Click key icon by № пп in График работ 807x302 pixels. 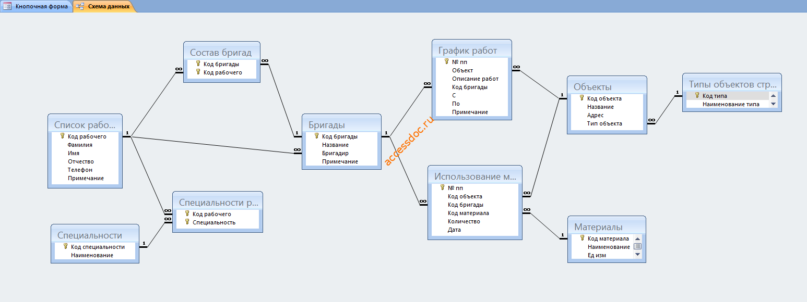[447, 61]
